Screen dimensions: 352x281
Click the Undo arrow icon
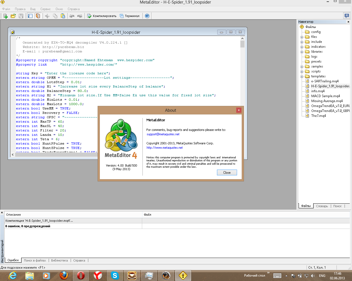coord(72,16)
